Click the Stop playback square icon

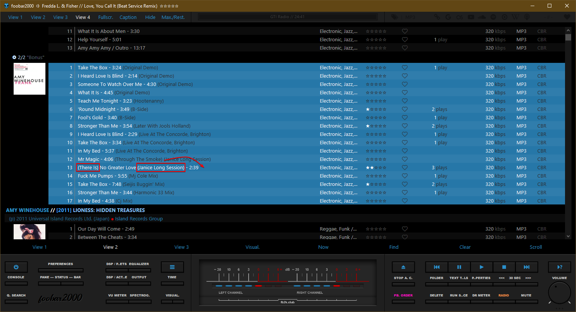(x=504, y=267)
